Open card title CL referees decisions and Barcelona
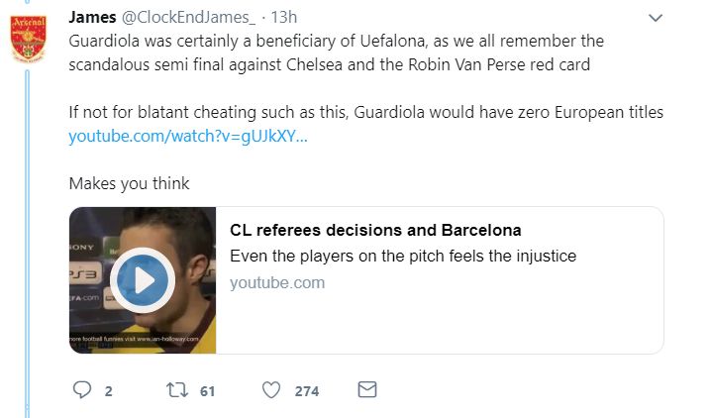The height and width of the screenshot is (418, 711). pos(375,231)
